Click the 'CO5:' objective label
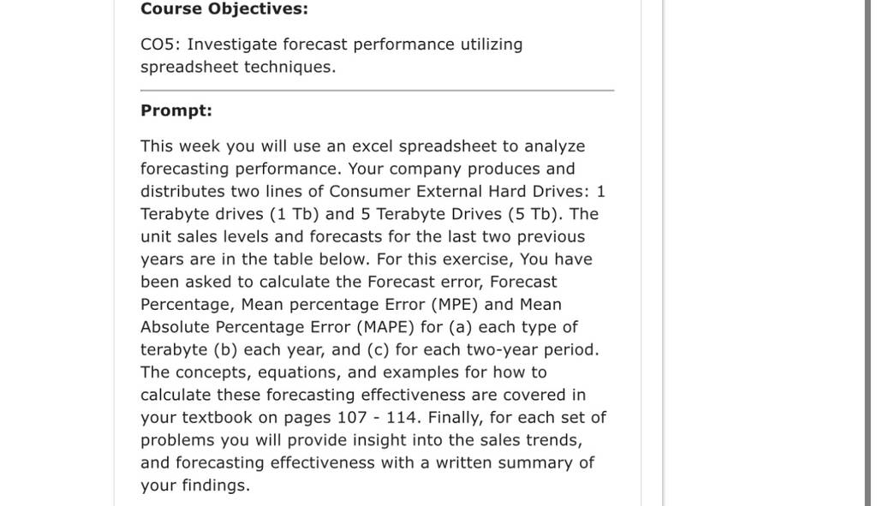This screenshot has width=877, height=506. [160, 45]
